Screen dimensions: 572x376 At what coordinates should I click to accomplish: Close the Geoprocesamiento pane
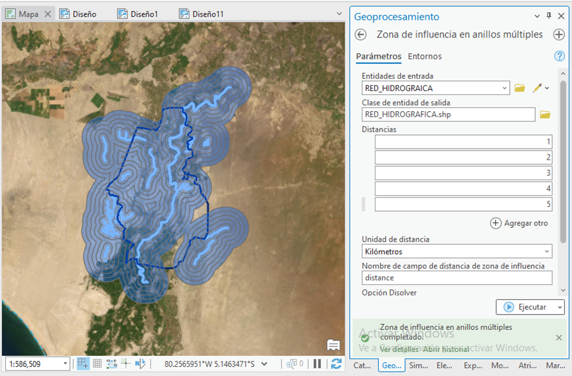coord(562,16)
